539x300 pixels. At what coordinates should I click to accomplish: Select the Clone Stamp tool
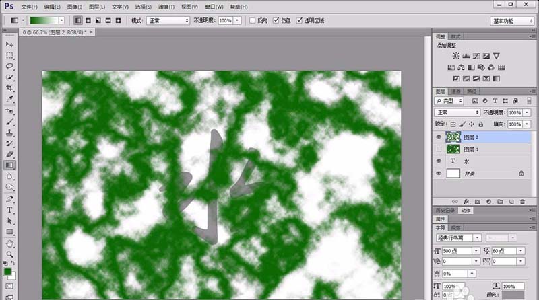pos(9,133)
